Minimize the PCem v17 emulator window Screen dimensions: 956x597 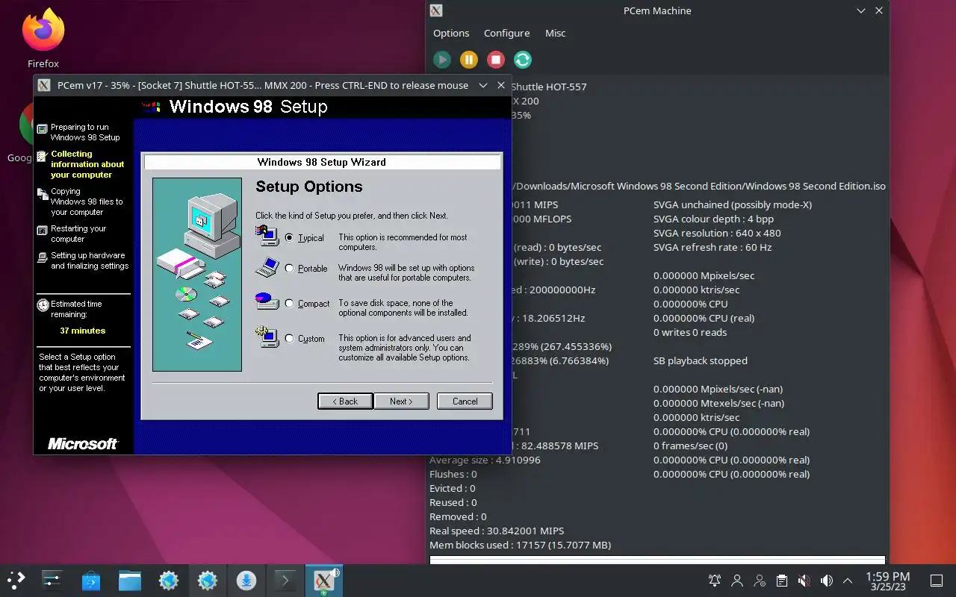[483, 85]
